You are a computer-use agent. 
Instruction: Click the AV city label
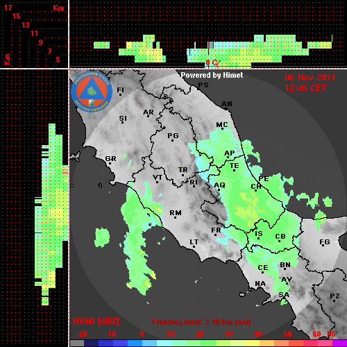[x=287, y=280]
